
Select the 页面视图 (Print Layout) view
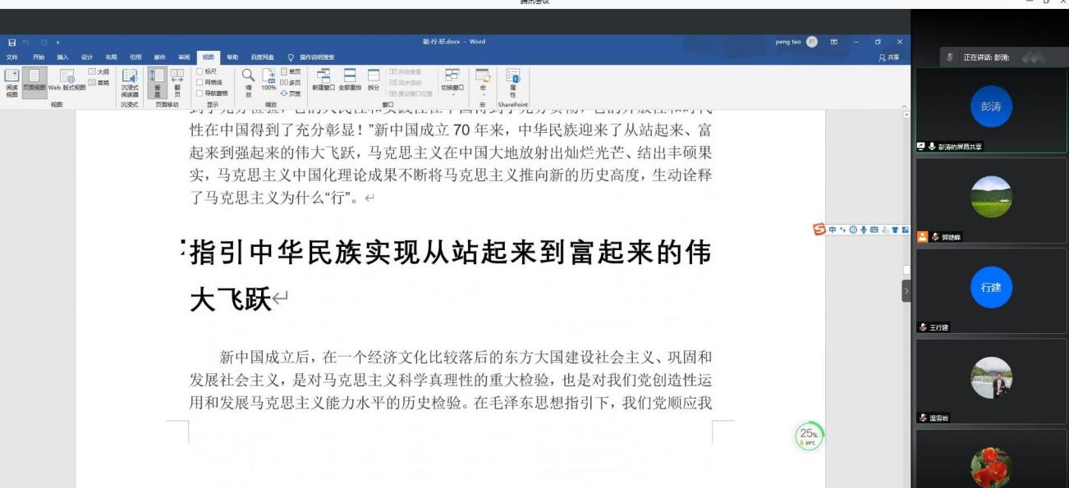click(x=34, y=80)
